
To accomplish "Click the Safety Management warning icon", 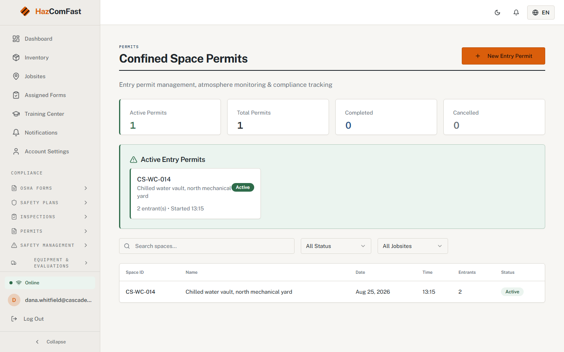I will (14, 245).
